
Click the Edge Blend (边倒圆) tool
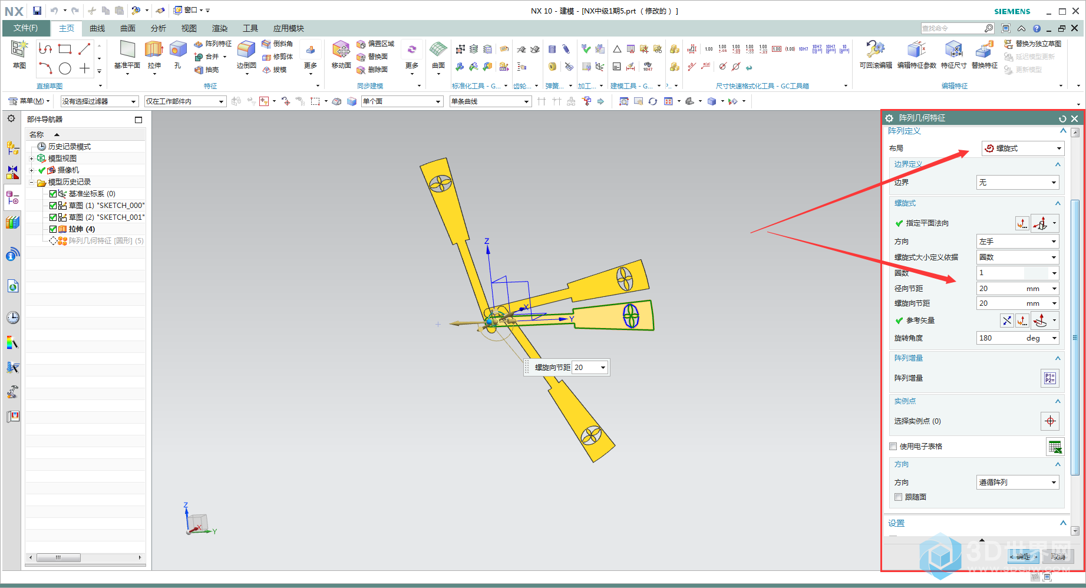click(246, 54)
